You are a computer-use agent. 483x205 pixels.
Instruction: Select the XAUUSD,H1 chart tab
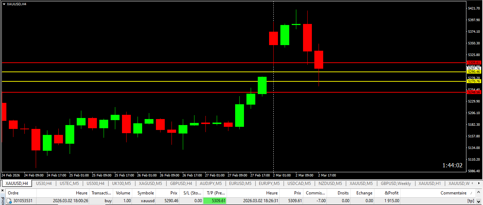coord(430,184)
